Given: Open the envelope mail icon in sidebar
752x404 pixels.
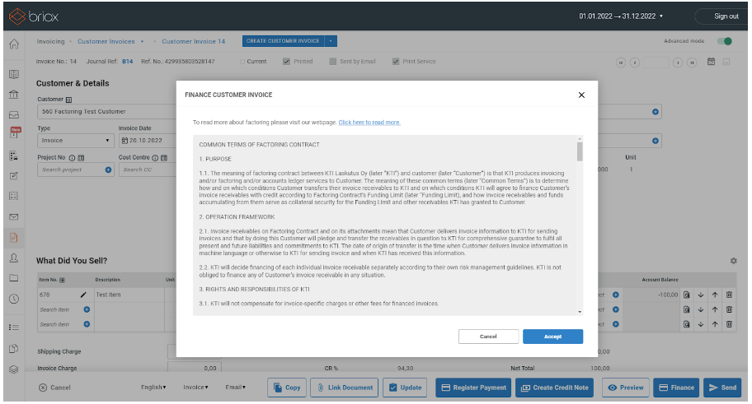Looking at the screenshot, I should tap(13, 217).
